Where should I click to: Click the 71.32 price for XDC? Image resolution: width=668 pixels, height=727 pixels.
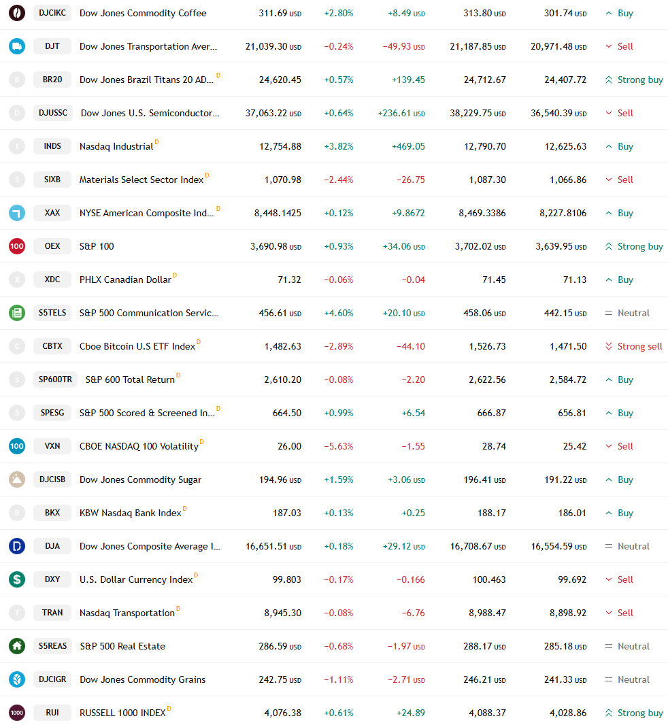pyautogui.click(x=290, y=280)
